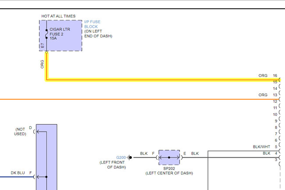Select the E7 connector label
The image size is (285, 190).
coord(43,46)
